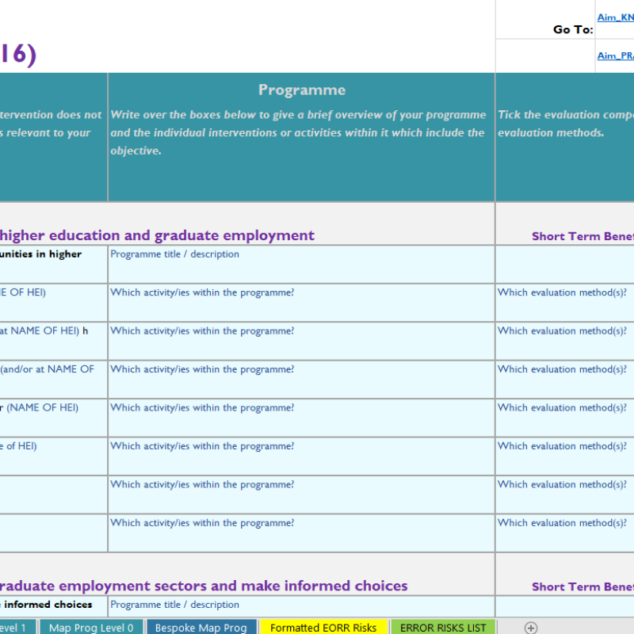Click activity cell beside '(and/or at NAME OF'
634x634 pixels.
[x=301, y=379]
